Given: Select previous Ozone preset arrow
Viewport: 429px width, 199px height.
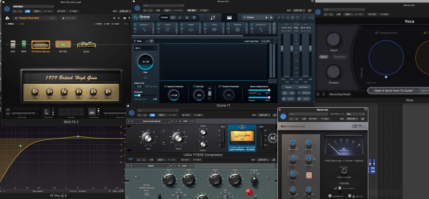Looking at the screenshot, I should [266, 18].
